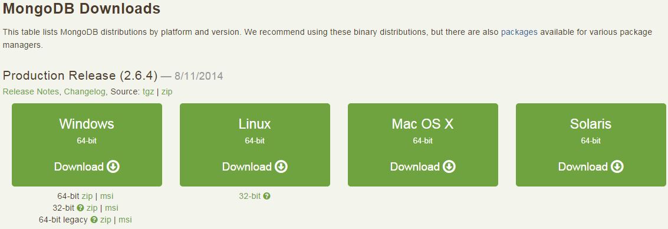This screenshot has width=668, height=229.
Task: Click the green Windows platform tile title
Action: (x=87, y=124)
